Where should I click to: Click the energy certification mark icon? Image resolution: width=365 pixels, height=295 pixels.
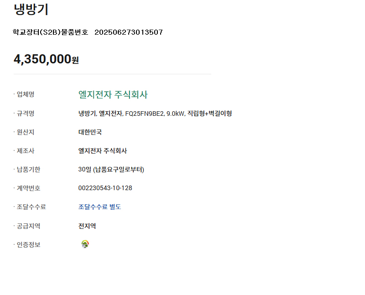(x=85, y=244)
